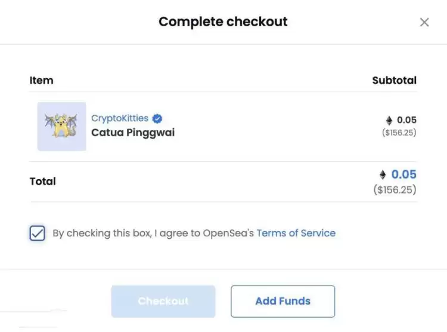Click the blue verified badge beside CryptoKitties
This screenshot has height=332, width=447.
(157, 118)
